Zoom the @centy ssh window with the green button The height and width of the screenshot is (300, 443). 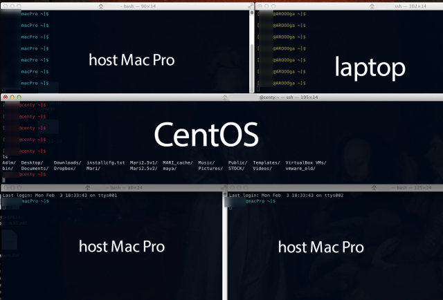pyautogui.click(x=19, y=97)
